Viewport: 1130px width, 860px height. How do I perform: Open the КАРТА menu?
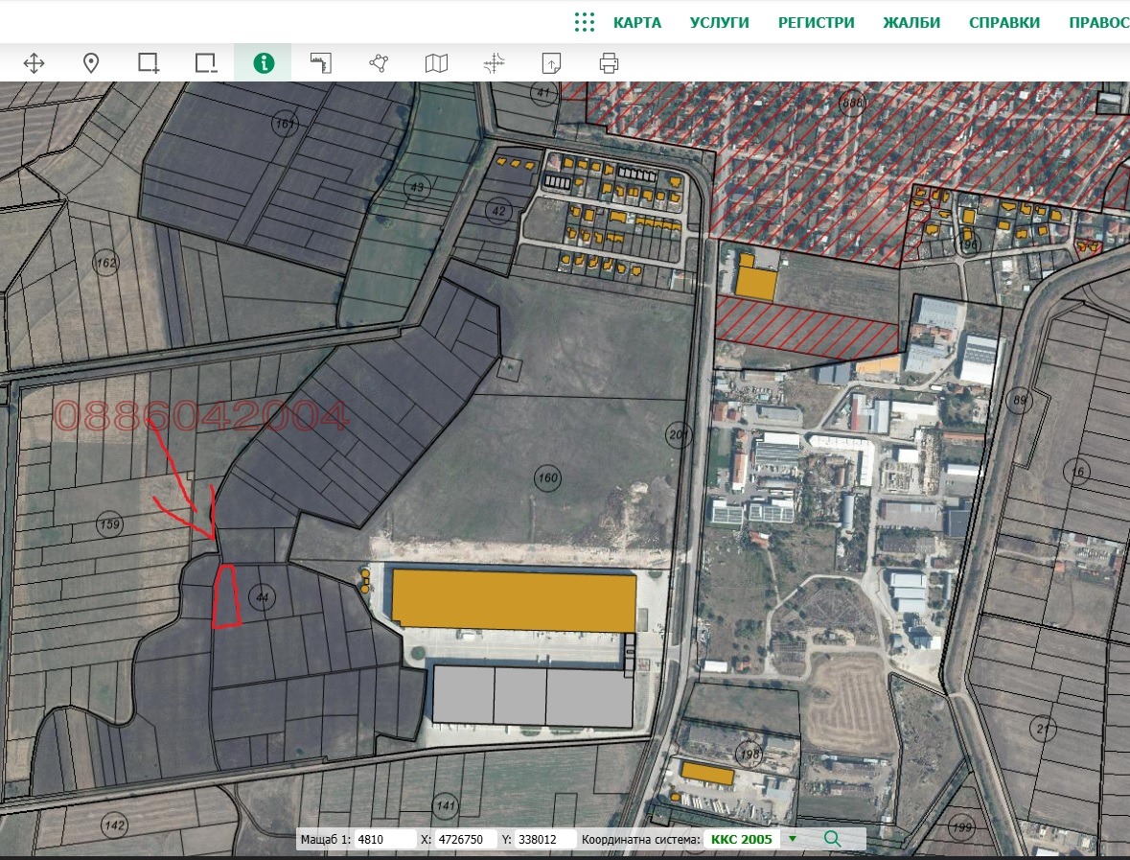click(637, 22)
